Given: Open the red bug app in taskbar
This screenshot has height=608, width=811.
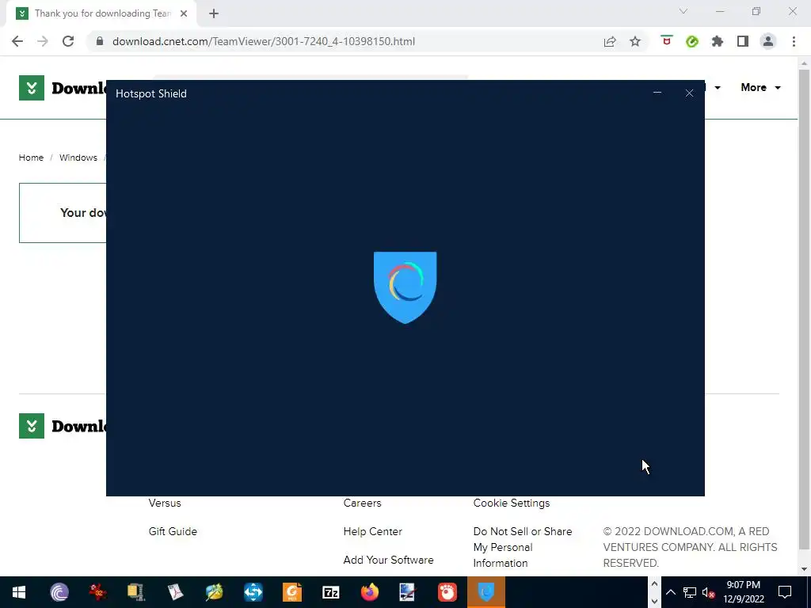Looking at the screenshot, I should [x=97, y=592].
